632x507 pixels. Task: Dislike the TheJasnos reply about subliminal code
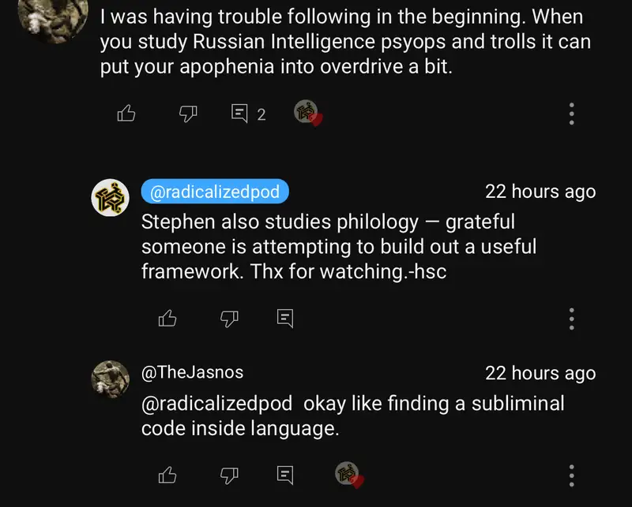229,475
